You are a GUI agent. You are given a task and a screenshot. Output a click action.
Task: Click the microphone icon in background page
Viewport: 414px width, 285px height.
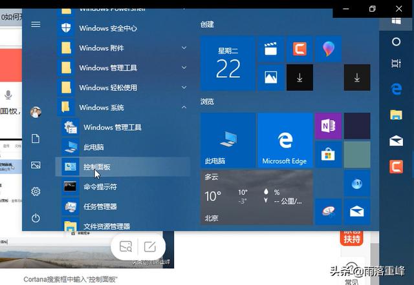8,95
